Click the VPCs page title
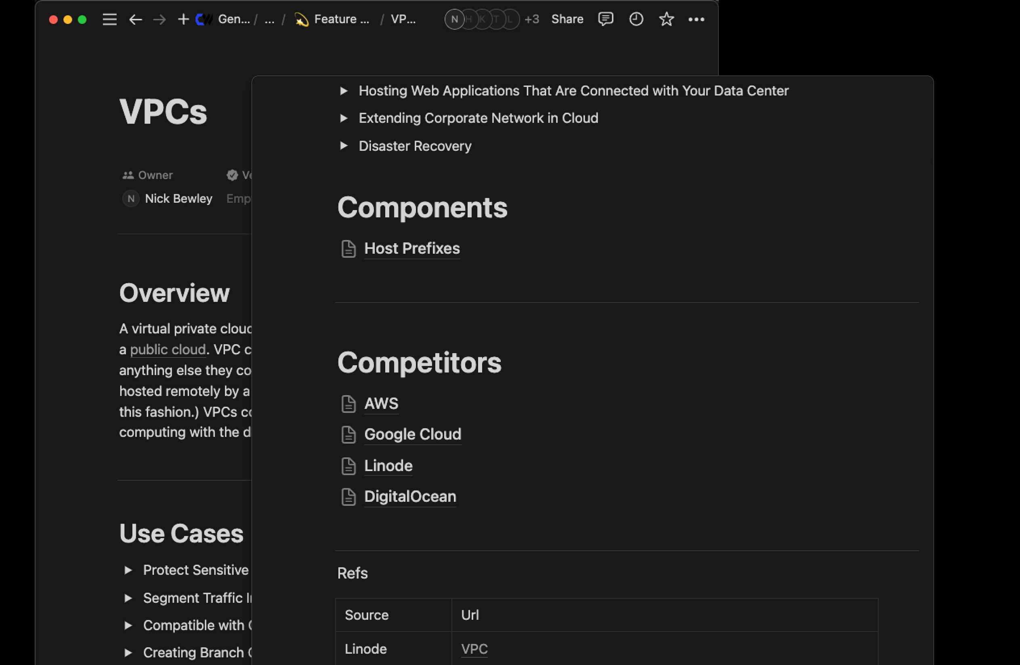The image size is (1020, 665). point(163,112)
